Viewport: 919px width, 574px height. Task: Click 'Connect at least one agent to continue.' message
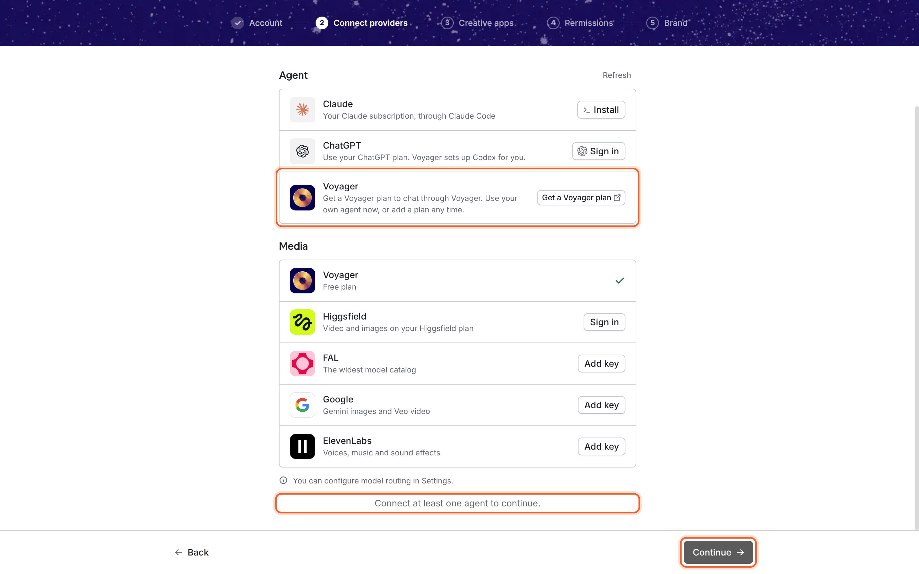[x=457, y=503]
